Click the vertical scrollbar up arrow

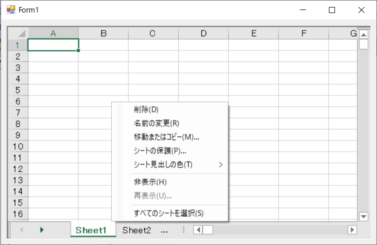tap(363, 34)
